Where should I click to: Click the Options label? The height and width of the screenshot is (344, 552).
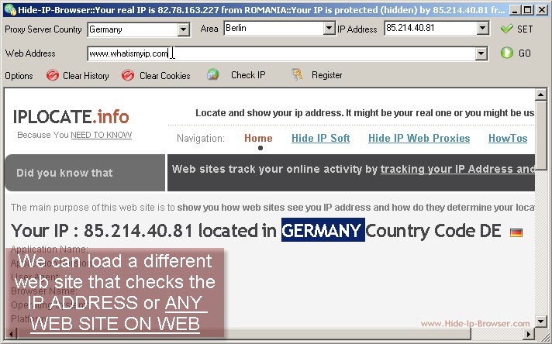pos(19,76)
